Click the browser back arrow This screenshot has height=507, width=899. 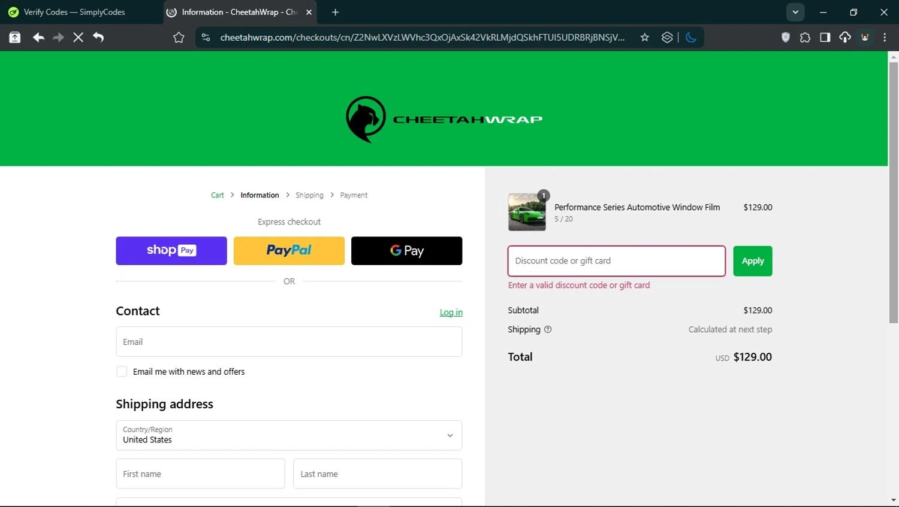38,38
